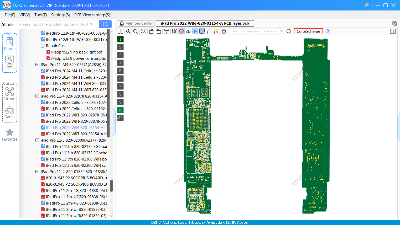This screenshot has height=225, width=400.
Task: Search the entered component or net
Action: coord(289,31)
